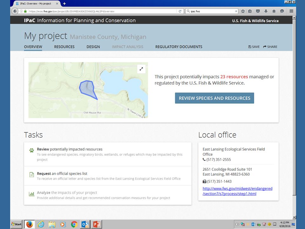
Task: Close the IPaC Overview tab
Action: coord(57,3)
